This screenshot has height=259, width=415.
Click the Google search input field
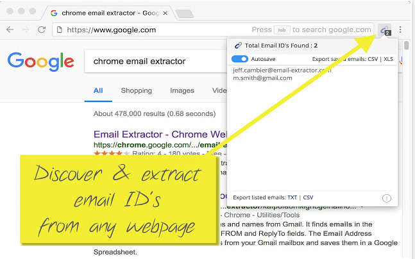coord(156,62)
